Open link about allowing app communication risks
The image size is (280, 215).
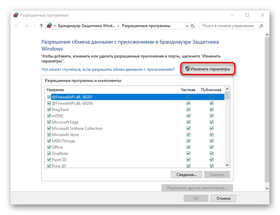click(x=108, y=69)
